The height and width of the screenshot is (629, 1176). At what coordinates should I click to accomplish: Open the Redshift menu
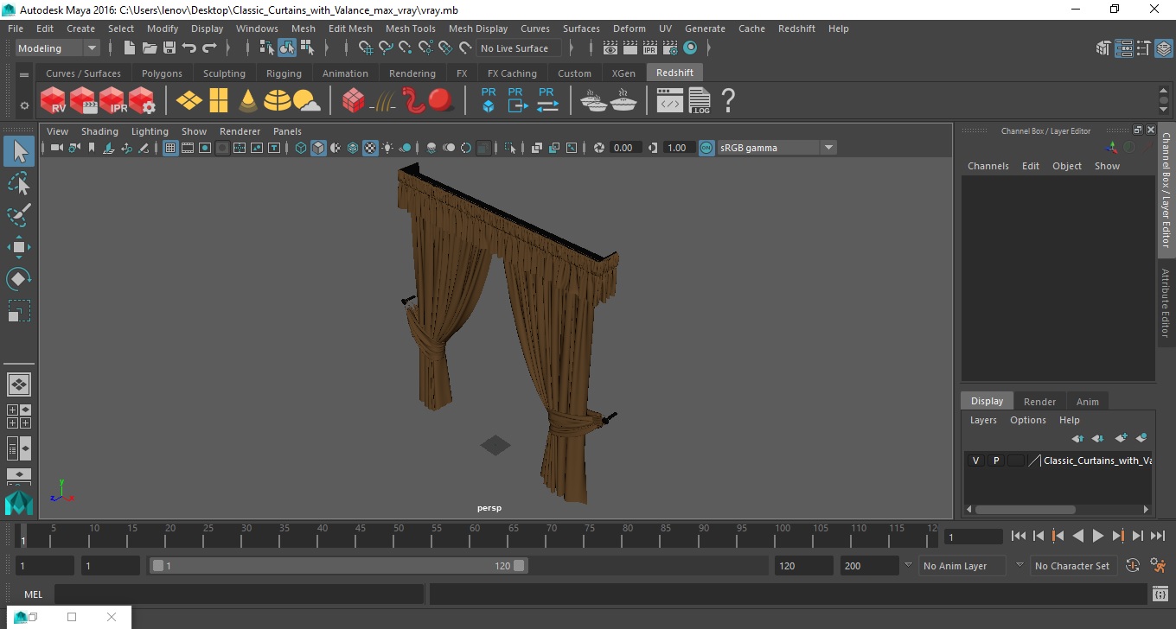pos(796,29)
